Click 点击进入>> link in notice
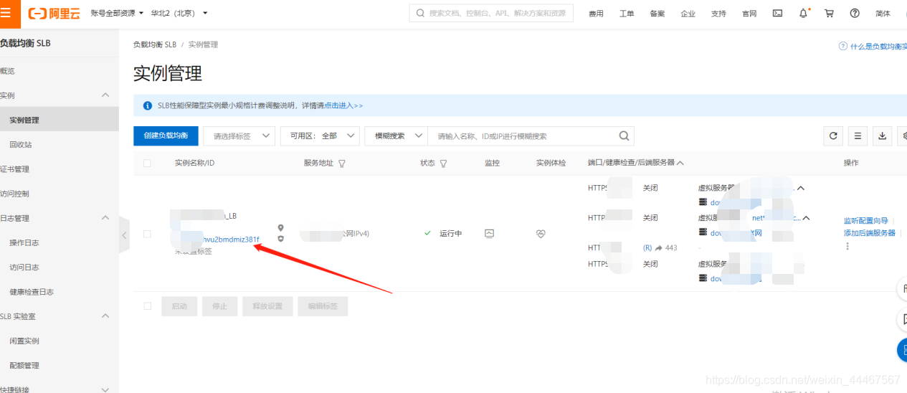This screenshot has width=907, height=393. pos(343,105)
